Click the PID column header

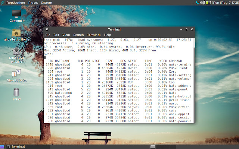point(50,61)
